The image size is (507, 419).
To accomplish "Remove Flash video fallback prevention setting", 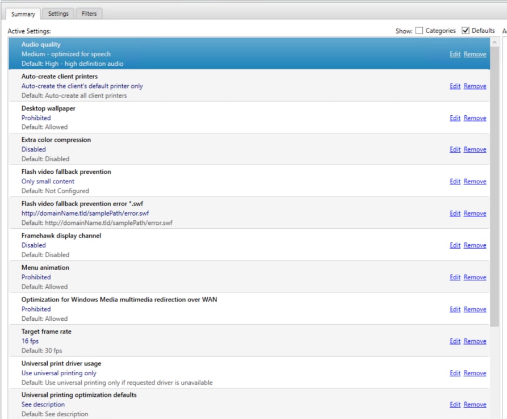I will [475, 181].
